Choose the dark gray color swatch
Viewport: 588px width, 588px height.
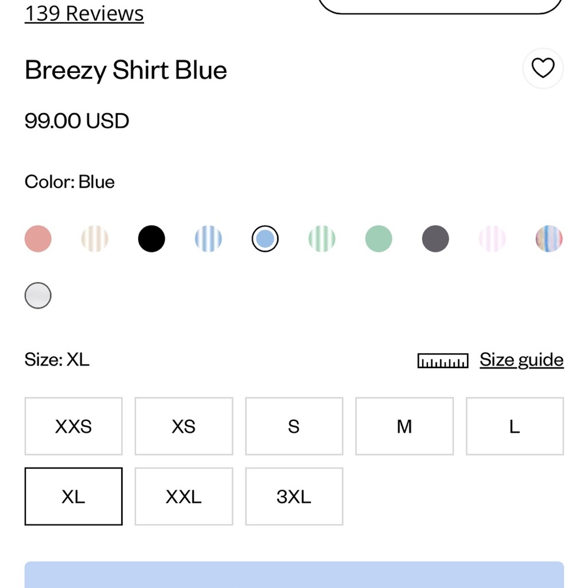(435, 238)
